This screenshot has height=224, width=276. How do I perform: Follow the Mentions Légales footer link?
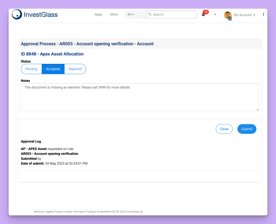[44, 212]
